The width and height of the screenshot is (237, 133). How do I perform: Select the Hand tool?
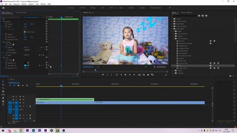3,101
